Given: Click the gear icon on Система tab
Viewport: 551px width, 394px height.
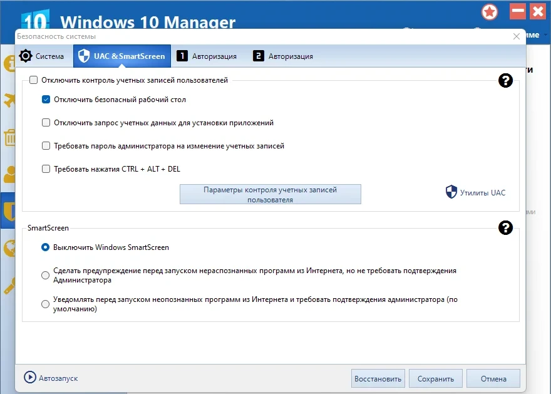Looking at the screenshot, I should point(26,56).
